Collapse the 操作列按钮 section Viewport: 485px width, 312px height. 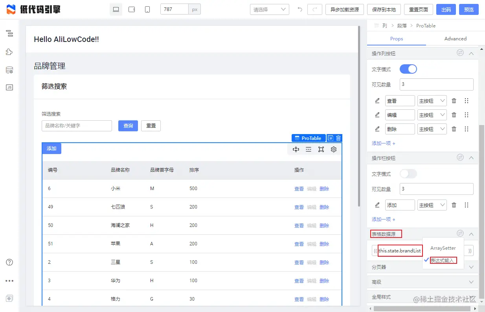(472, 53)
